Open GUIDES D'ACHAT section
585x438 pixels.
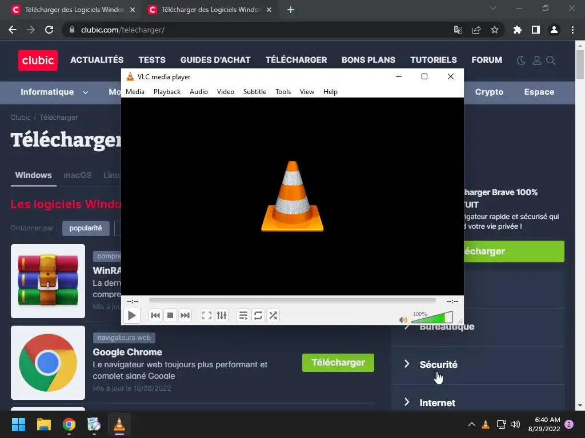215,60
